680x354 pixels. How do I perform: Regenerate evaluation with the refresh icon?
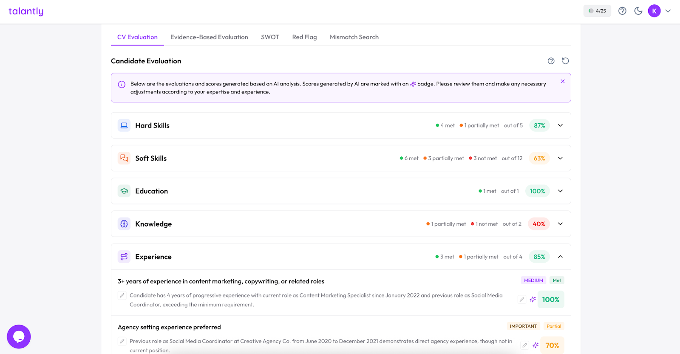[x=565, y=61]
